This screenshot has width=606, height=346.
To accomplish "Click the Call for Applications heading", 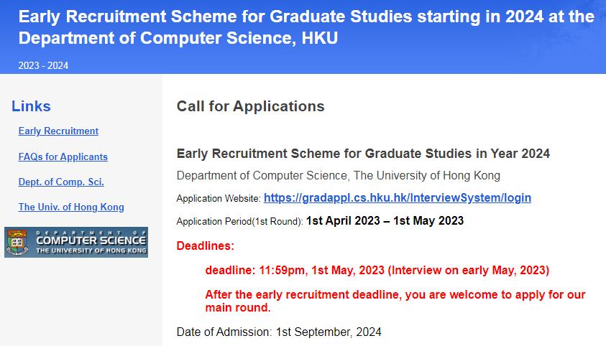I will tap(250, 106).
